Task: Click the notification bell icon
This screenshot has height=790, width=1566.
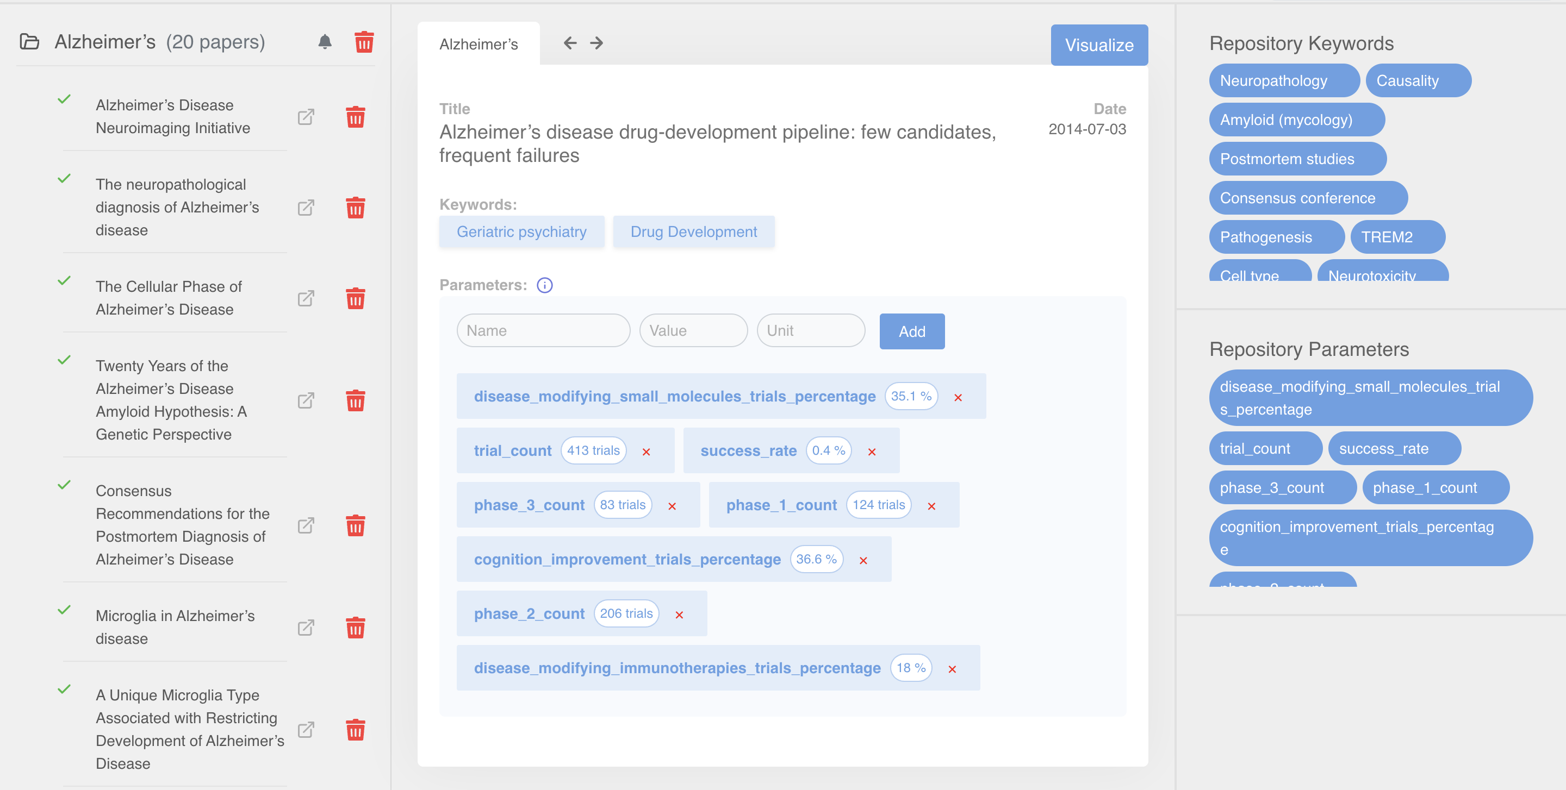Action: coord(325,42)
